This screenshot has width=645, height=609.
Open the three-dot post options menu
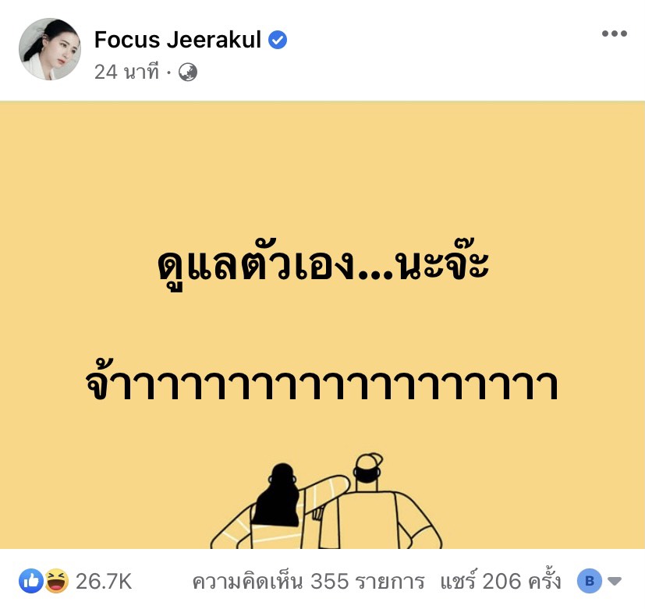pos(614,34)
